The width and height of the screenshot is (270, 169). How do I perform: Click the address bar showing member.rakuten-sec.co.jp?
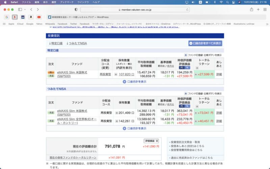click(135, 10)
